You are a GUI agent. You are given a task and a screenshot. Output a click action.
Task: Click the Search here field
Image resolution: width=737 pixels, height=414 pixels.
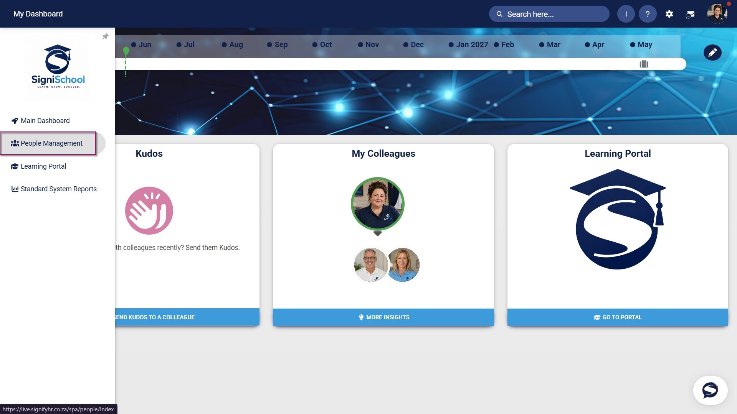click(549, 14)
